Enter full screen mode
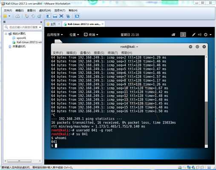Screen dimensions: 216x170 (61, 16)
